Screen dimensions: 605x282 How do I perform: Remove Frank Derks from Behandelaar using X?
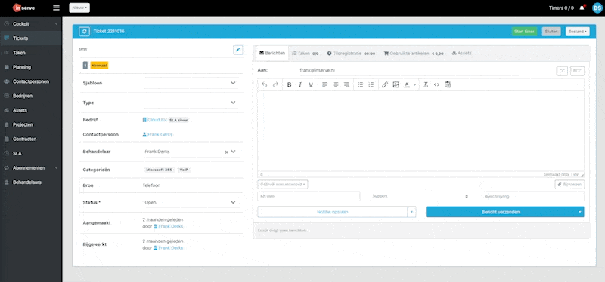point(226,152)
